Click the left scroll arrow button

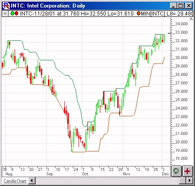click(x=32, y=181)
